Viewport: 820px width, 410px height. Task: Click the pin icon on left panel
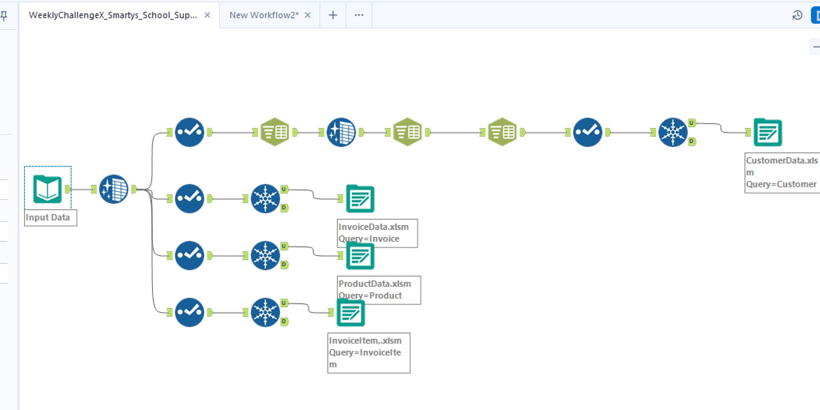(x=4, y=16)
